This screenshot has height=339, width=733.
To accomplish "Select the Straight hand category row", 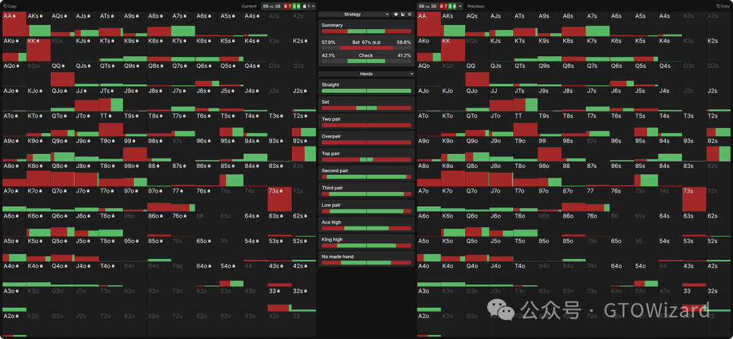I will 366,87.
